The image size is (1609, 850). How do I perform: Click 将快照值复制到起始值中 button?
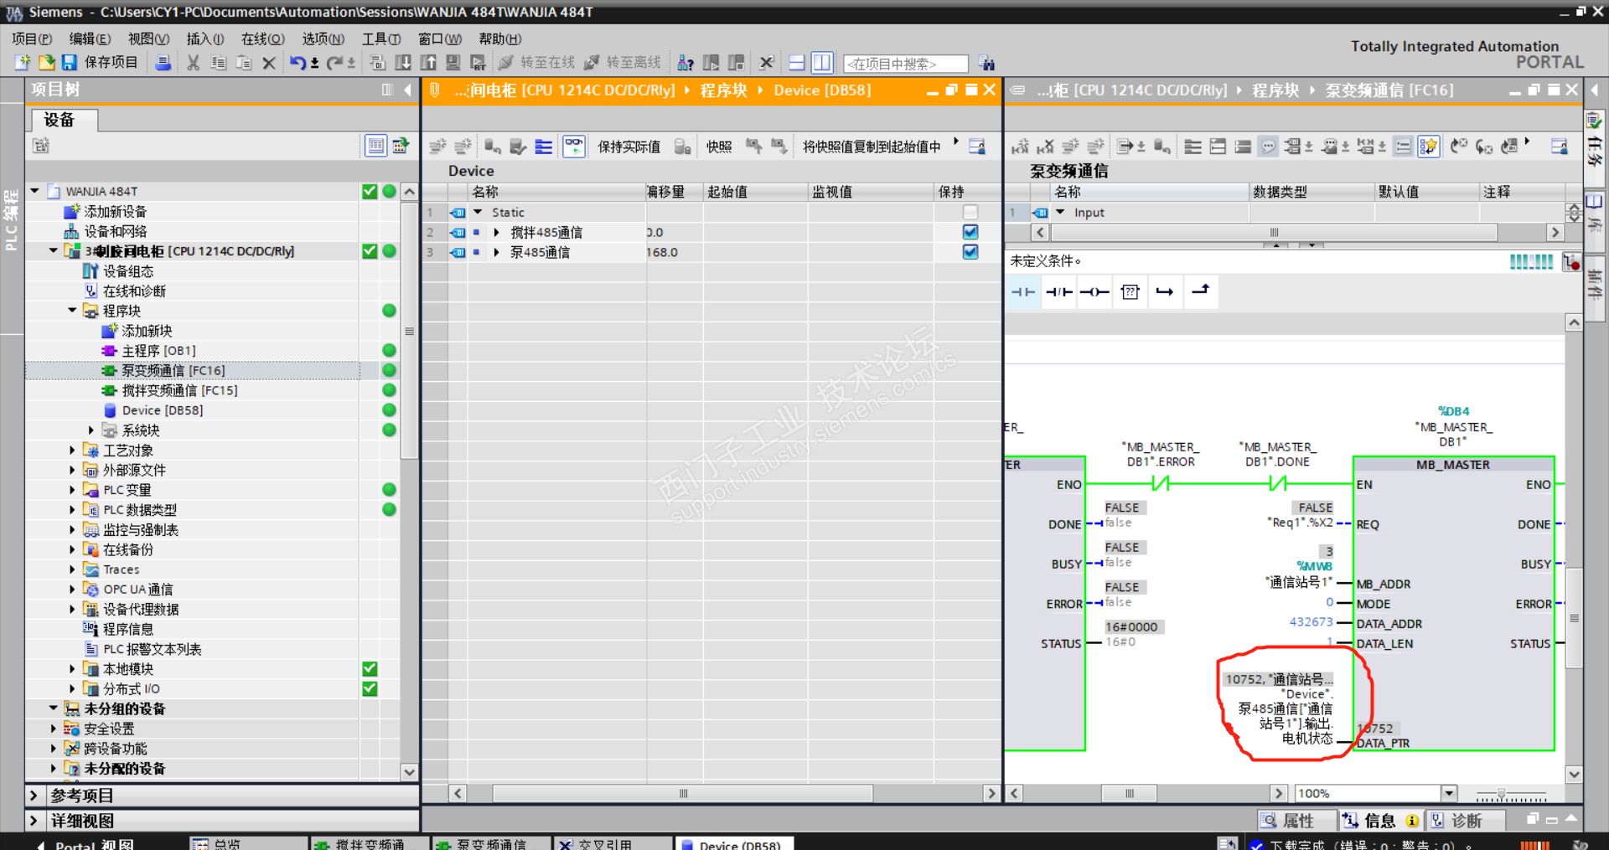click(872, 147)
